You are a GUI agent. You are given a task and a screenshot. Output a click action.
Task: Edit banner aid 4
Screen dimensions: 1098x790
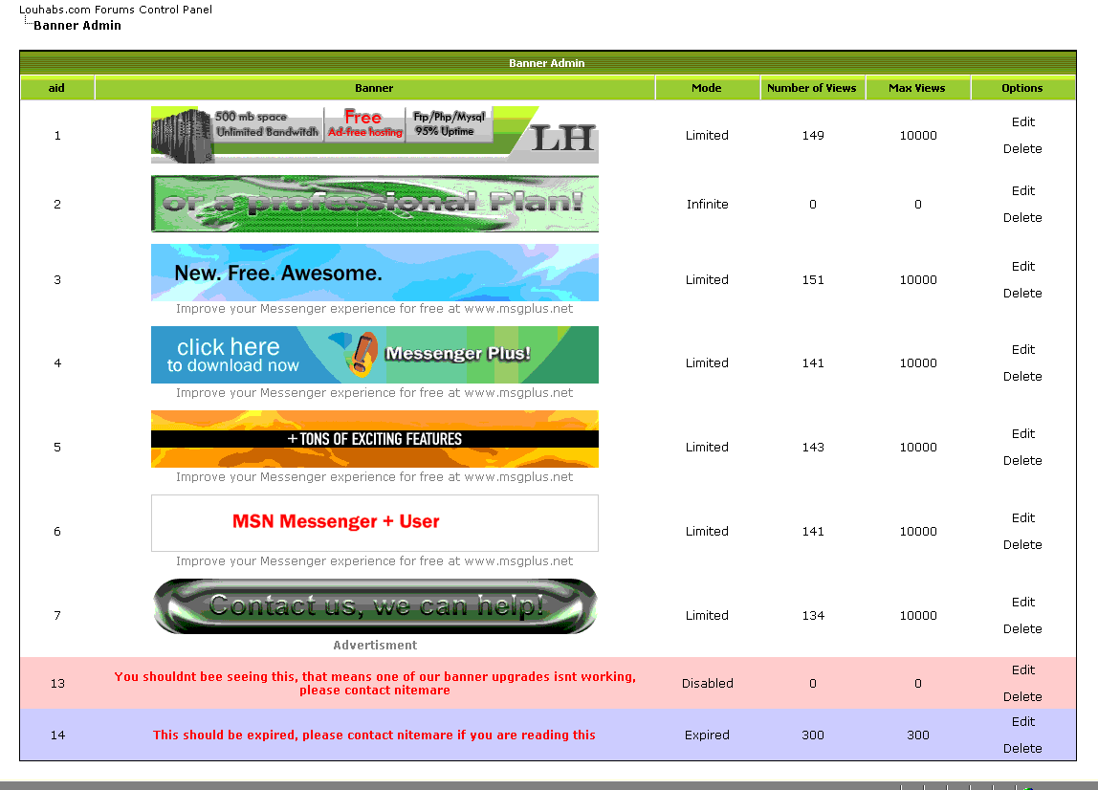pos(1022,350)
